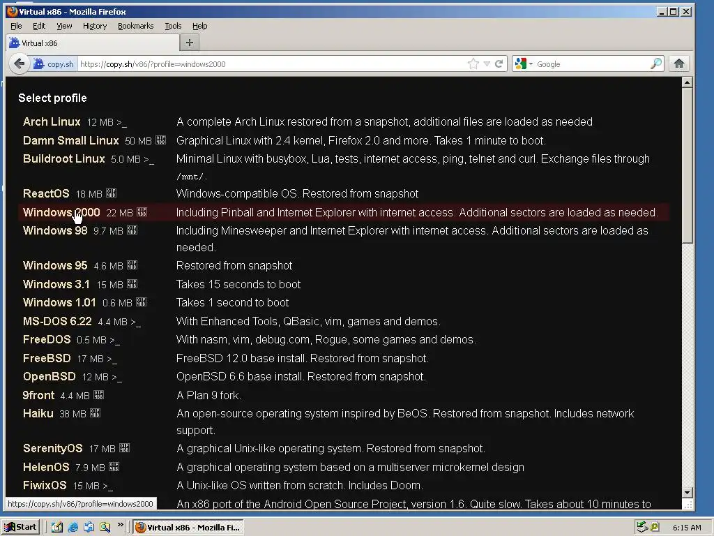
Task: Open the Windows 1.01 profile
Action: tap(59, 302)
